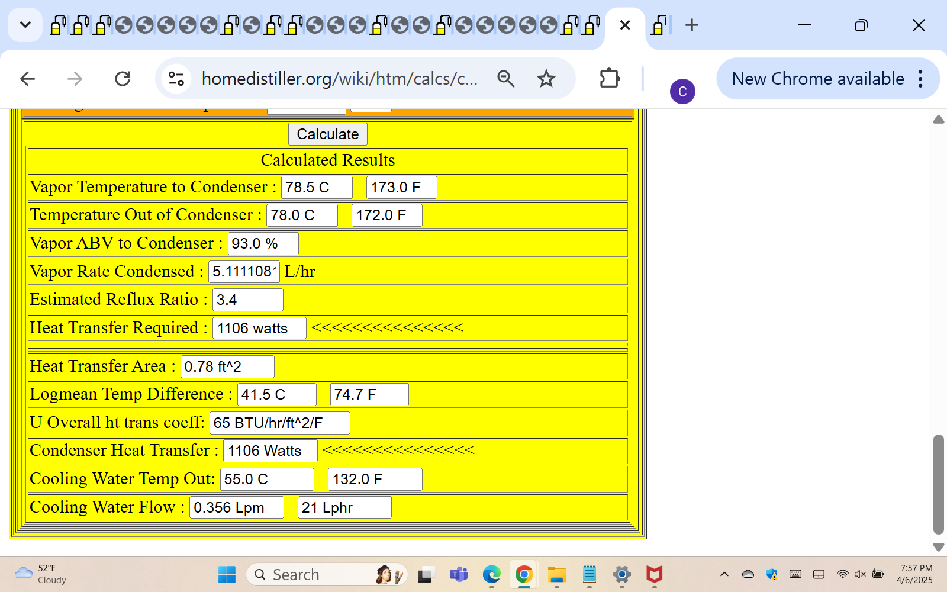Open Settings gear from taskbar
The width and height of the screenshot is (947, 592).
click(621, 574)
